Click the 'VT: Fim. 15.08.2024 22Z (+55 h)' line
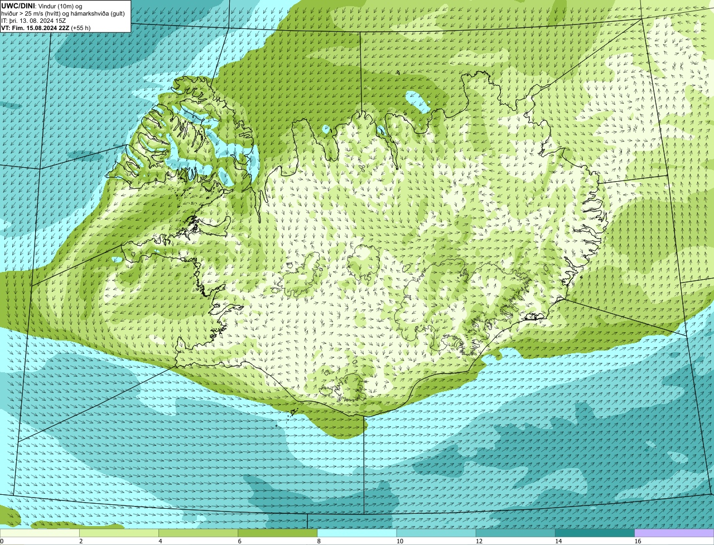The image size is (714, 545). tap(46, 28)
